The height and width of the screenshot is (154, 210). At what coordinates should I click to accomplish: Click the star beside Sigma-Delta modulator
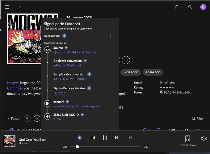pyautogui.click(x=89, y=88)
